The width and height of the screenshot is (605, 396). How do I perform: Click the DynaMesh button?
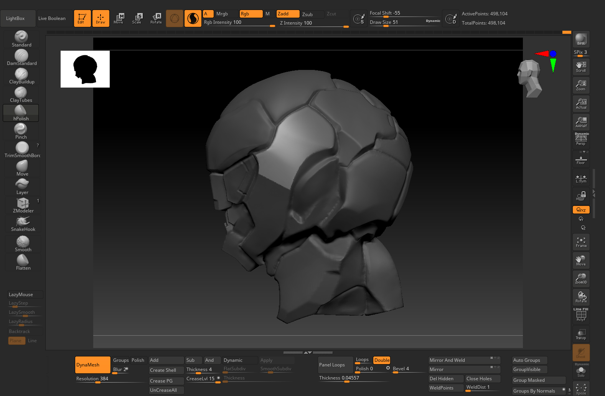coord(93,365)
